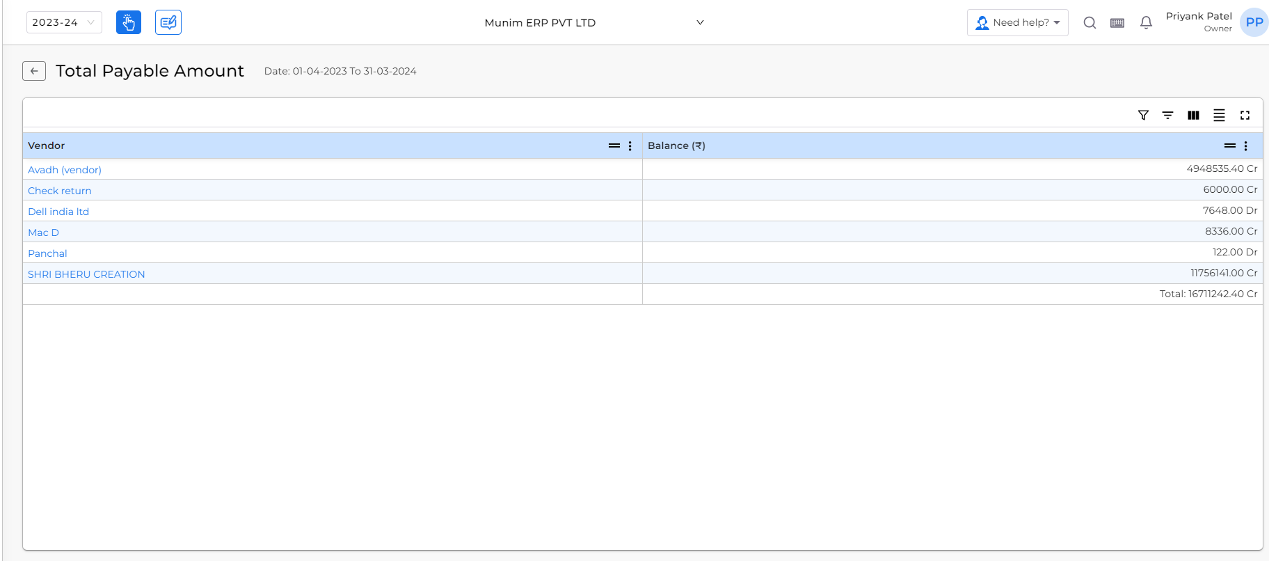Open the Balance column three-dot menu
The height and width of the screenshot is (561, 1269).
pos(1246,146)
